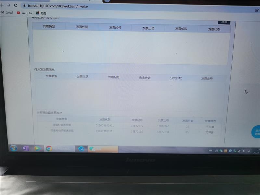Viewport: 260px width, 195px height.
Task: Open the 地图 bookmark
Action: (x=41, y=13)
